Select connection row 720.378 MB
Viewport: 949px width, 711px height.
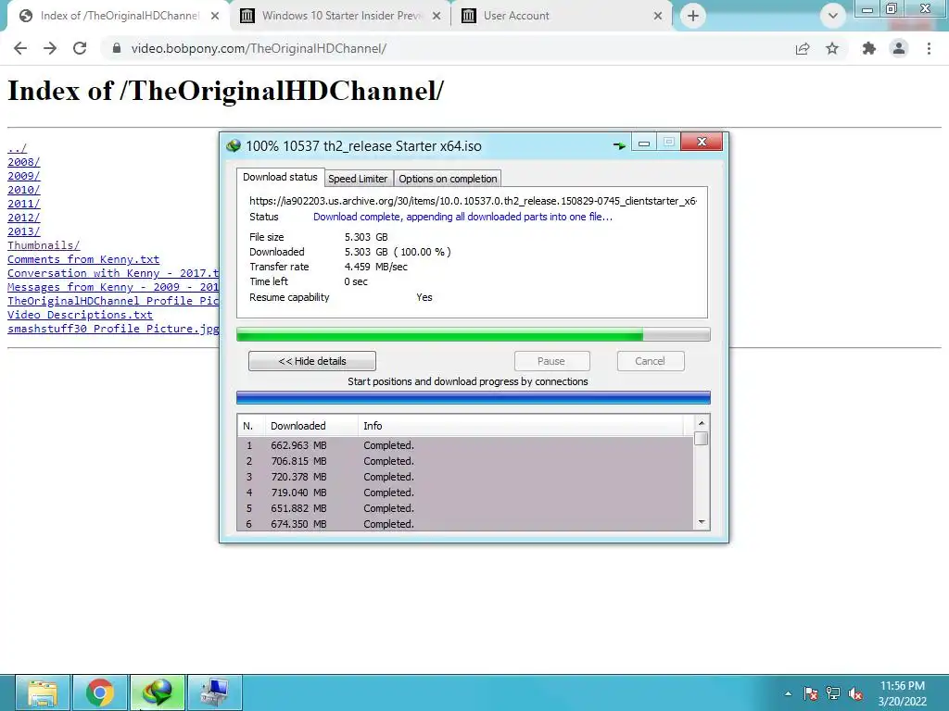pos(465,477)
